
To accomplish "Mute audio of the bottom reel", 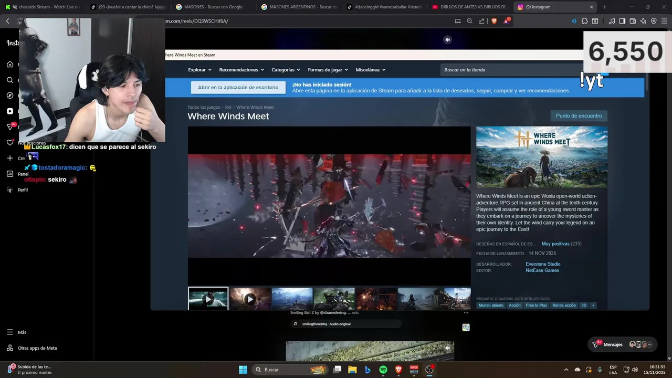I will [x=447, y=348].
